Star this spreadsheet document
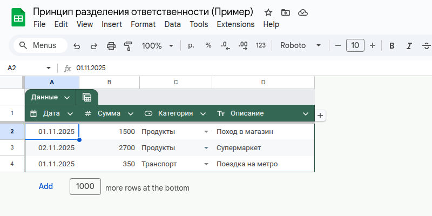The width and height of the screenshot is (432, 216). click(x=268, y=12)
